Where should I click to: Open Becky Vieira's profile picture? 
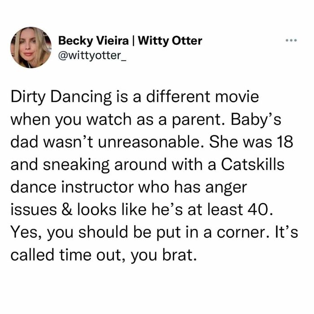(x=31, y=48)
